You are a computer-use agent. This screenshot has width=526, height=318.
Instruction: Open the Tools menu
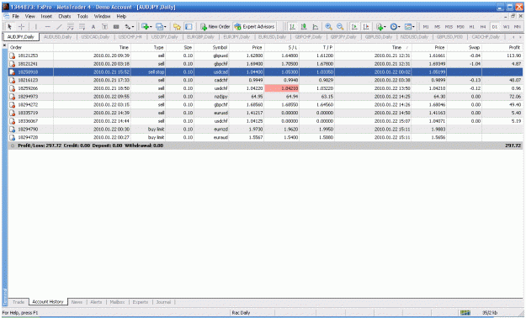[x=82, y=16]
